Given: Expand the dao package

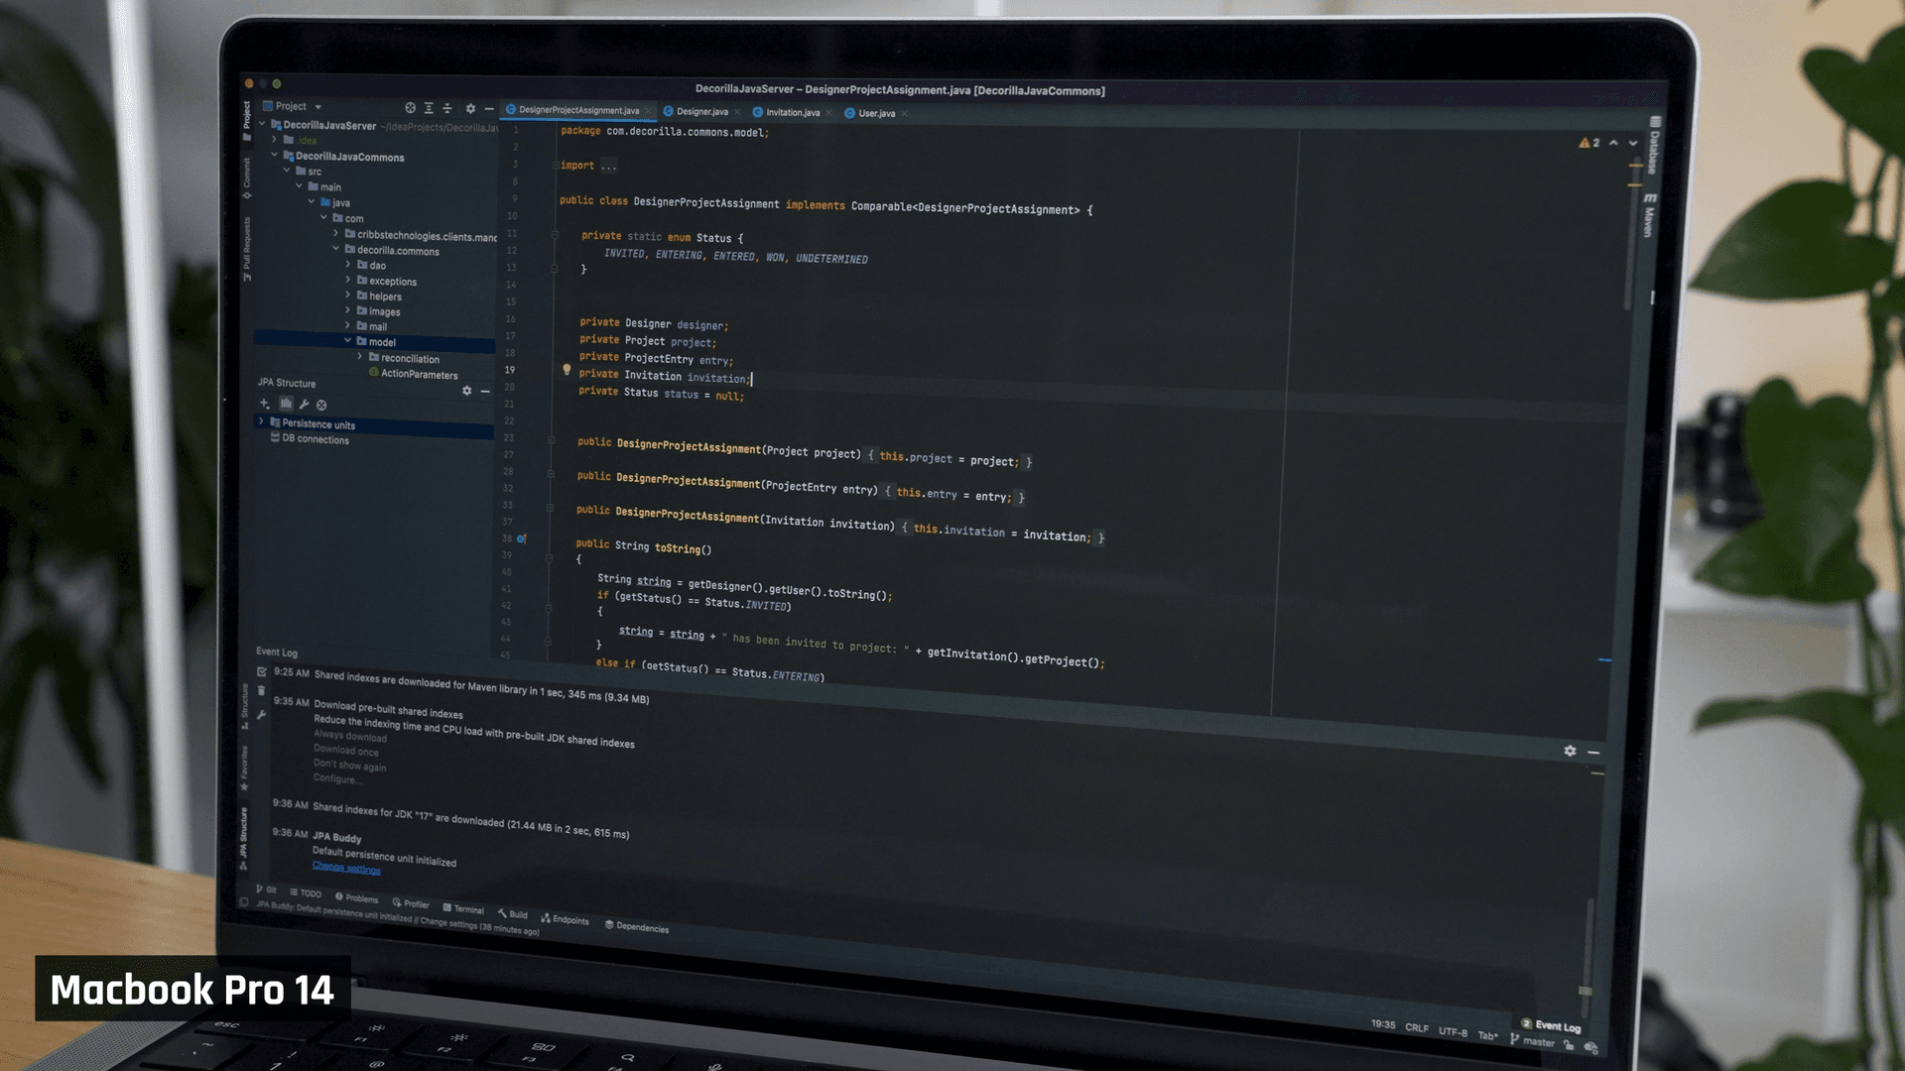Looking at the screenshot, I should tap(348, 265).
